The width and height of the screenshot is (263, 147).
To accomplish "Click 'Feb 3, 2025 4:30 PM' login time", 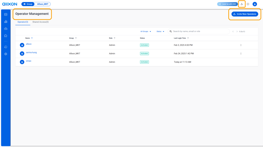I will [183, 45].
